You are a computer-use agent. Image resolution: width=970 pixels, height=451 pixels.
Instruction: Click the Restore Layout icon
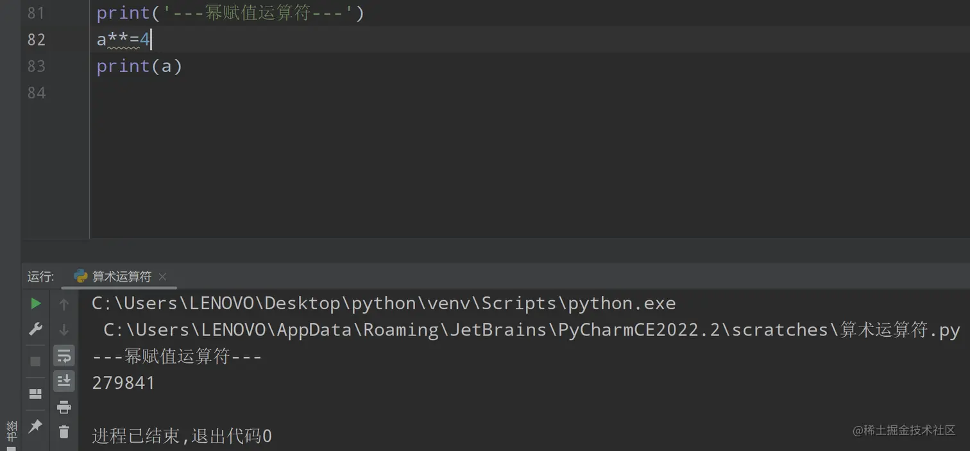pyautogui.click(x=36, y=393)
